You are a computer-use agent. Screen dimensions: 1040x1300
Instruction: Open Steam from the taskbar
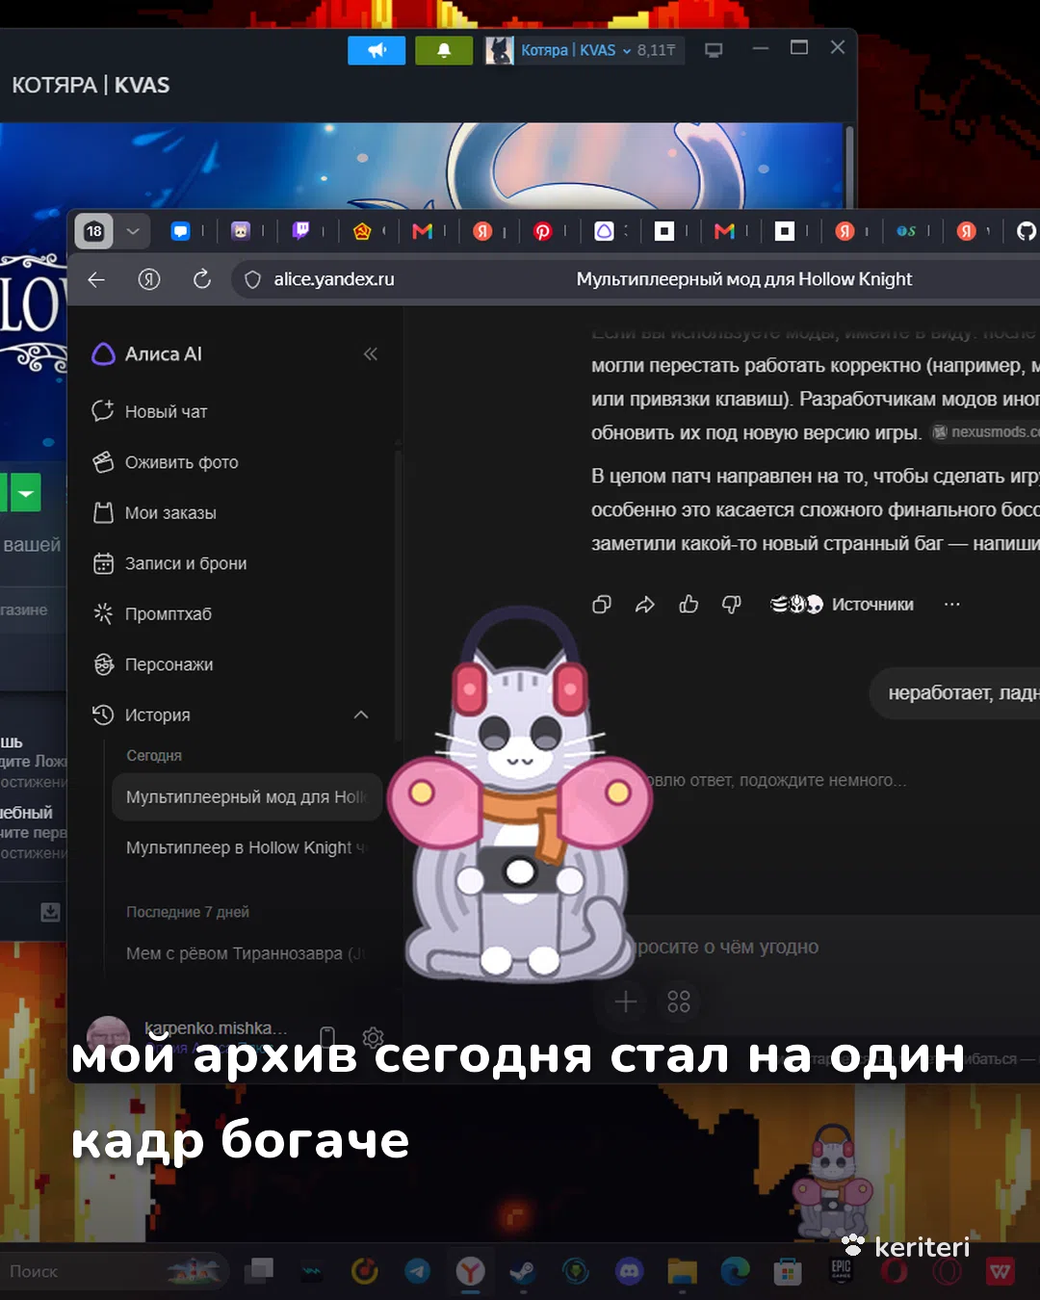pos(523,1271)
